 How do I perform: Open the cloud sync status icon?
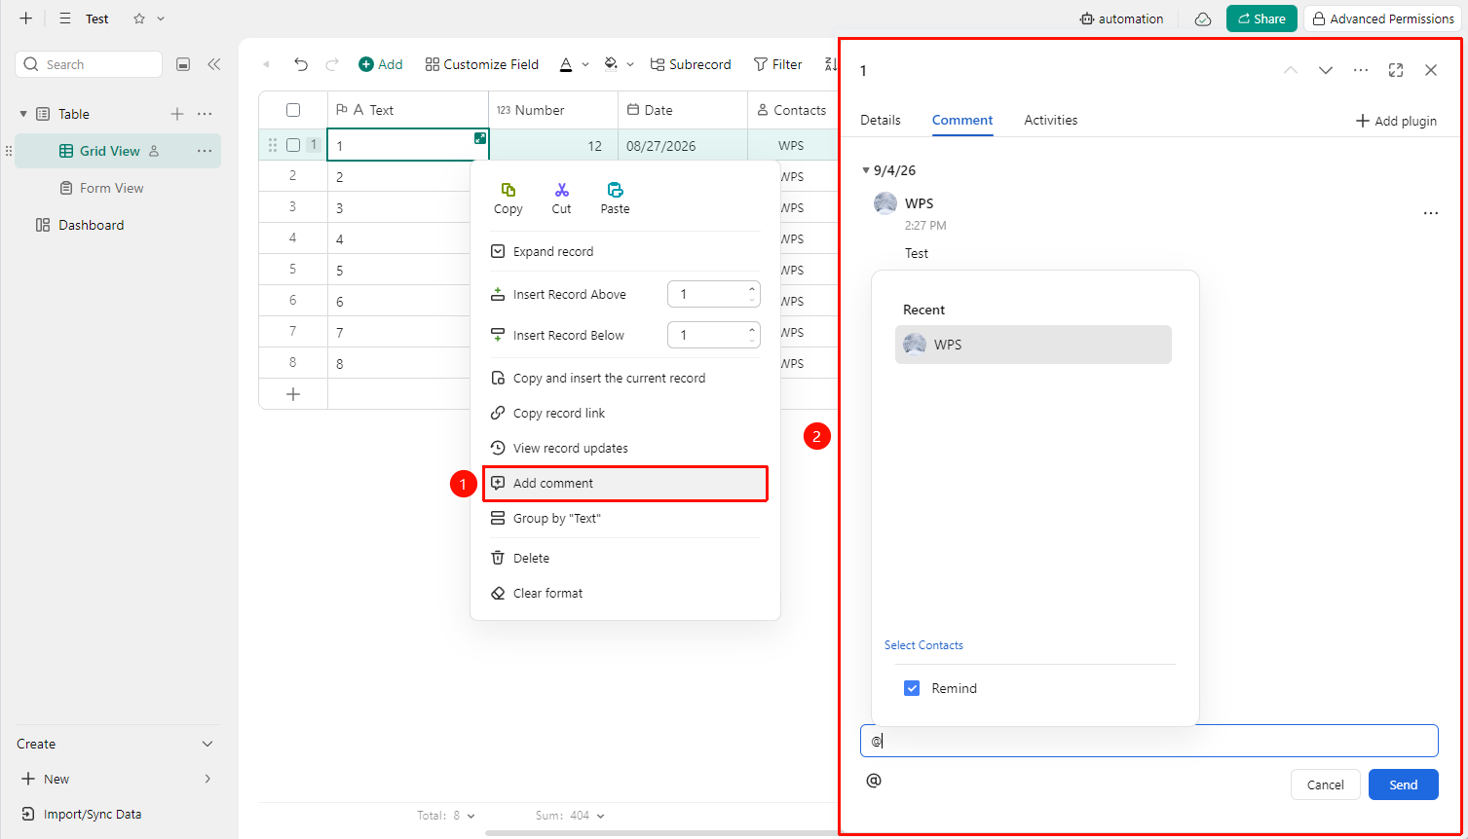1203,18
